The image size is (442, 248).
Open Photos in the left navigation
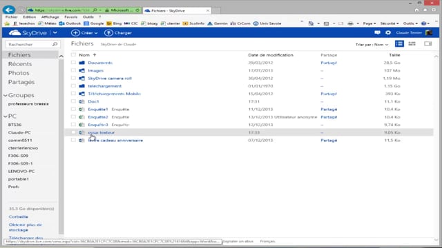(19, 73)
